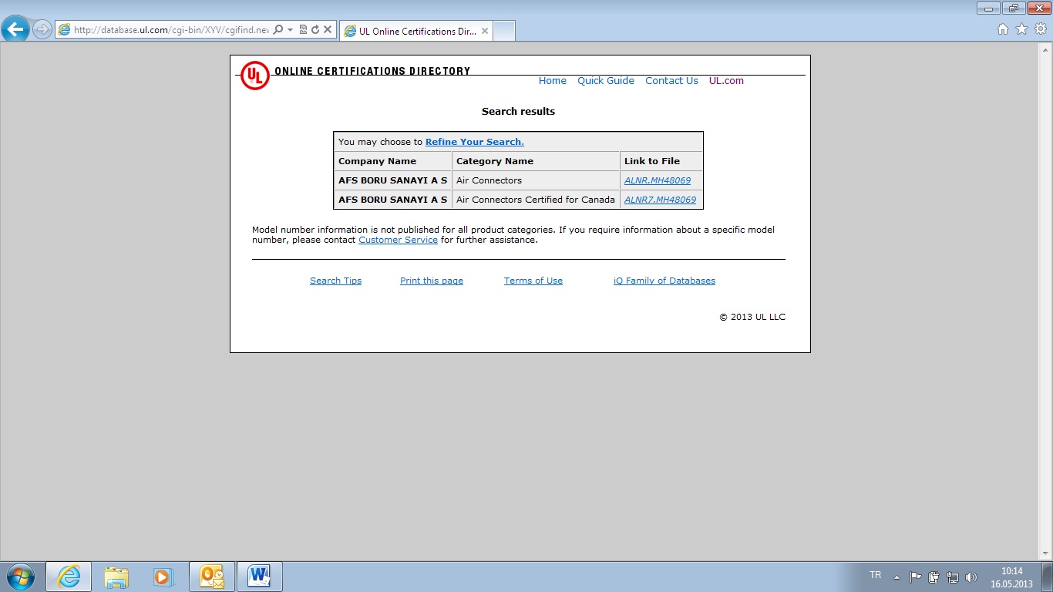
Task: Click Show Desktop button at taskbar end
Action: (1048, 577)
